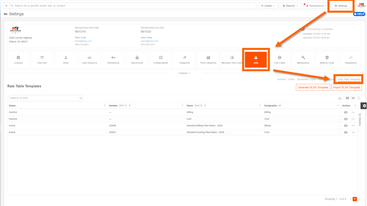Open the Cost Codes tile
367x206 pixels.
point(279,60)
